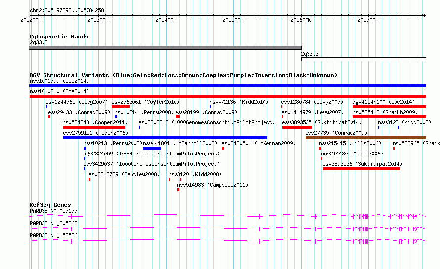Click the PARD3B|NM_057177 gene label
This screenshot has width=440, height=269.
tap(53, 211)
